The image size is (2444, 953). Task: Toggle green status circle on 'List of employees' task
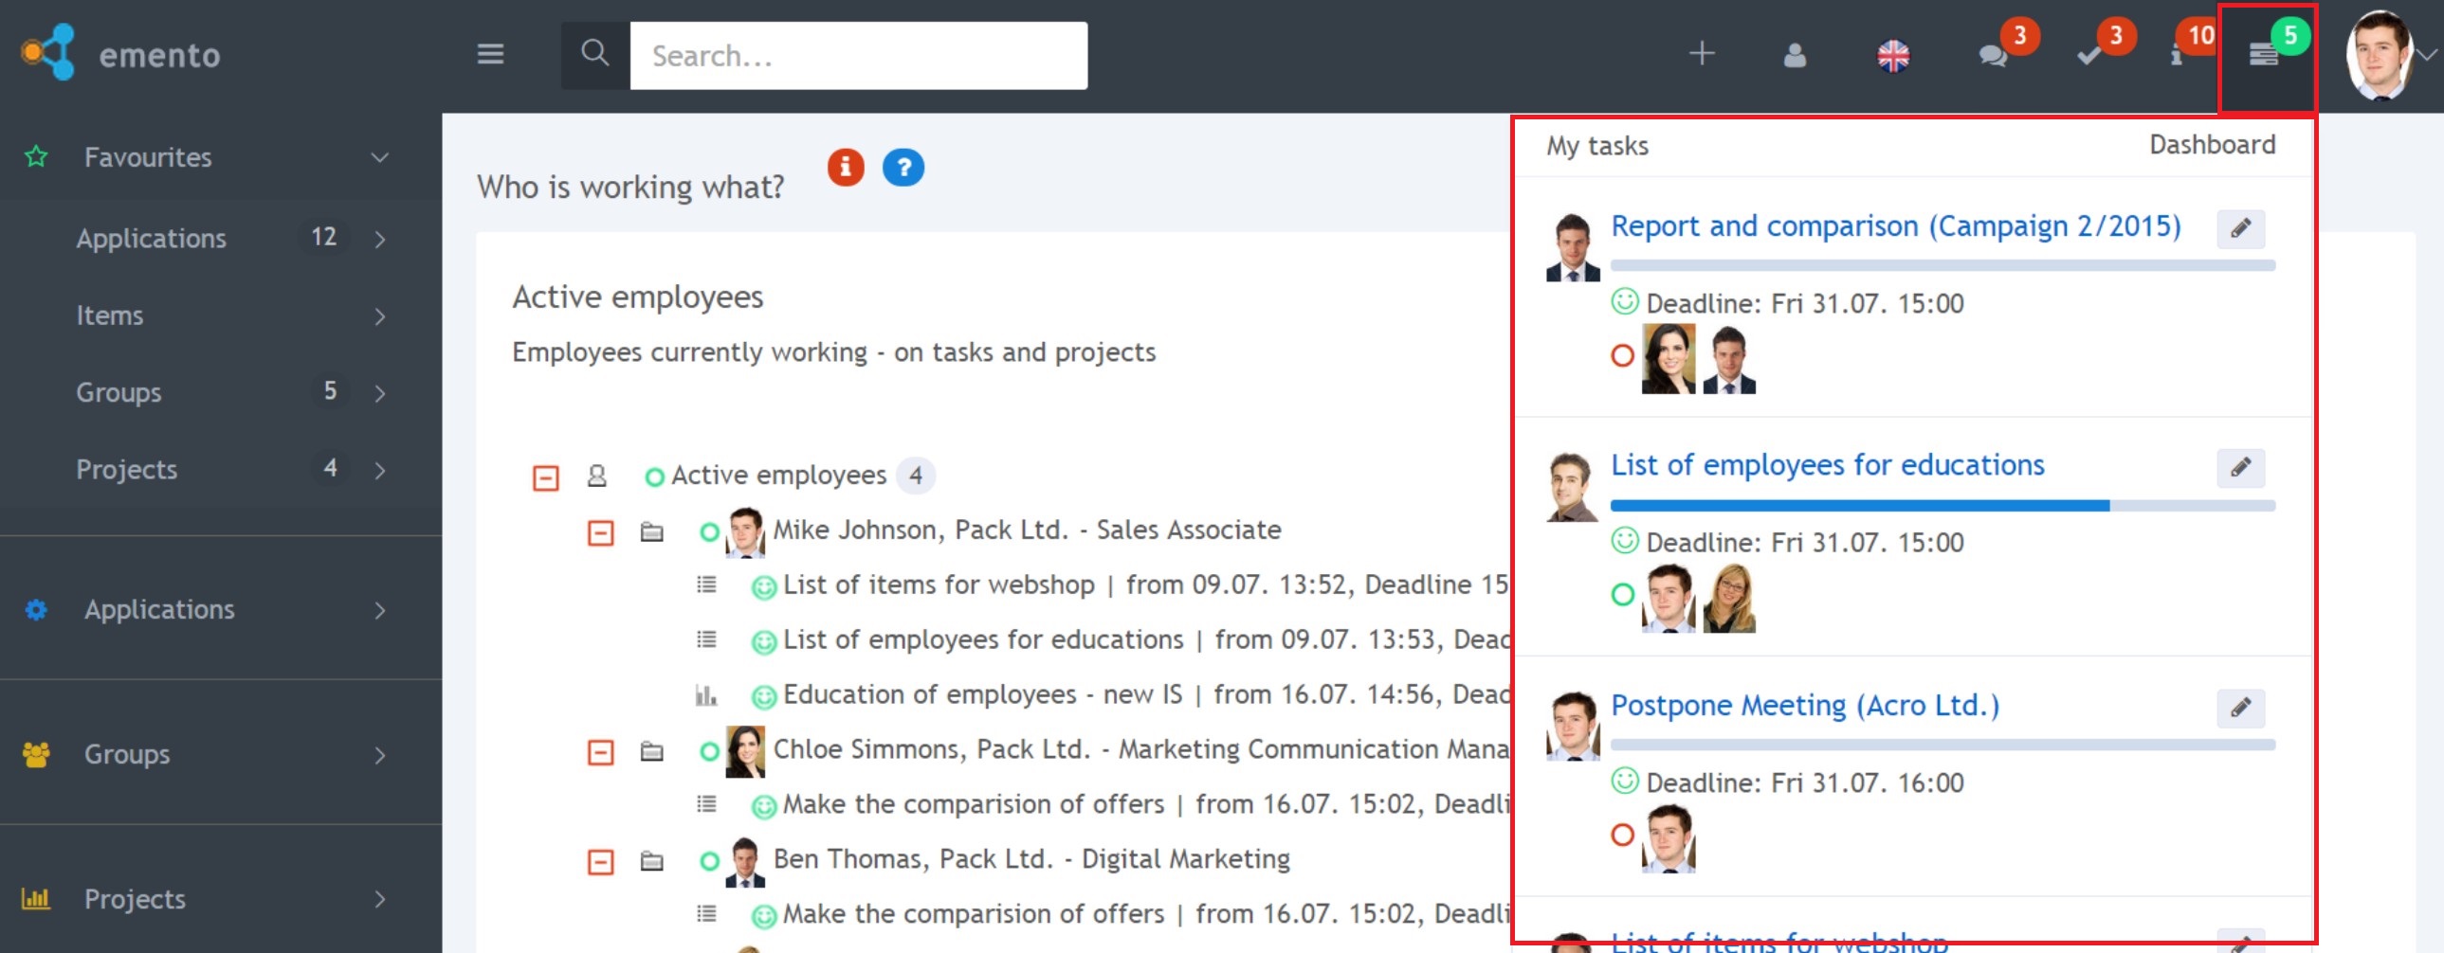click(x=1622, y=595)
